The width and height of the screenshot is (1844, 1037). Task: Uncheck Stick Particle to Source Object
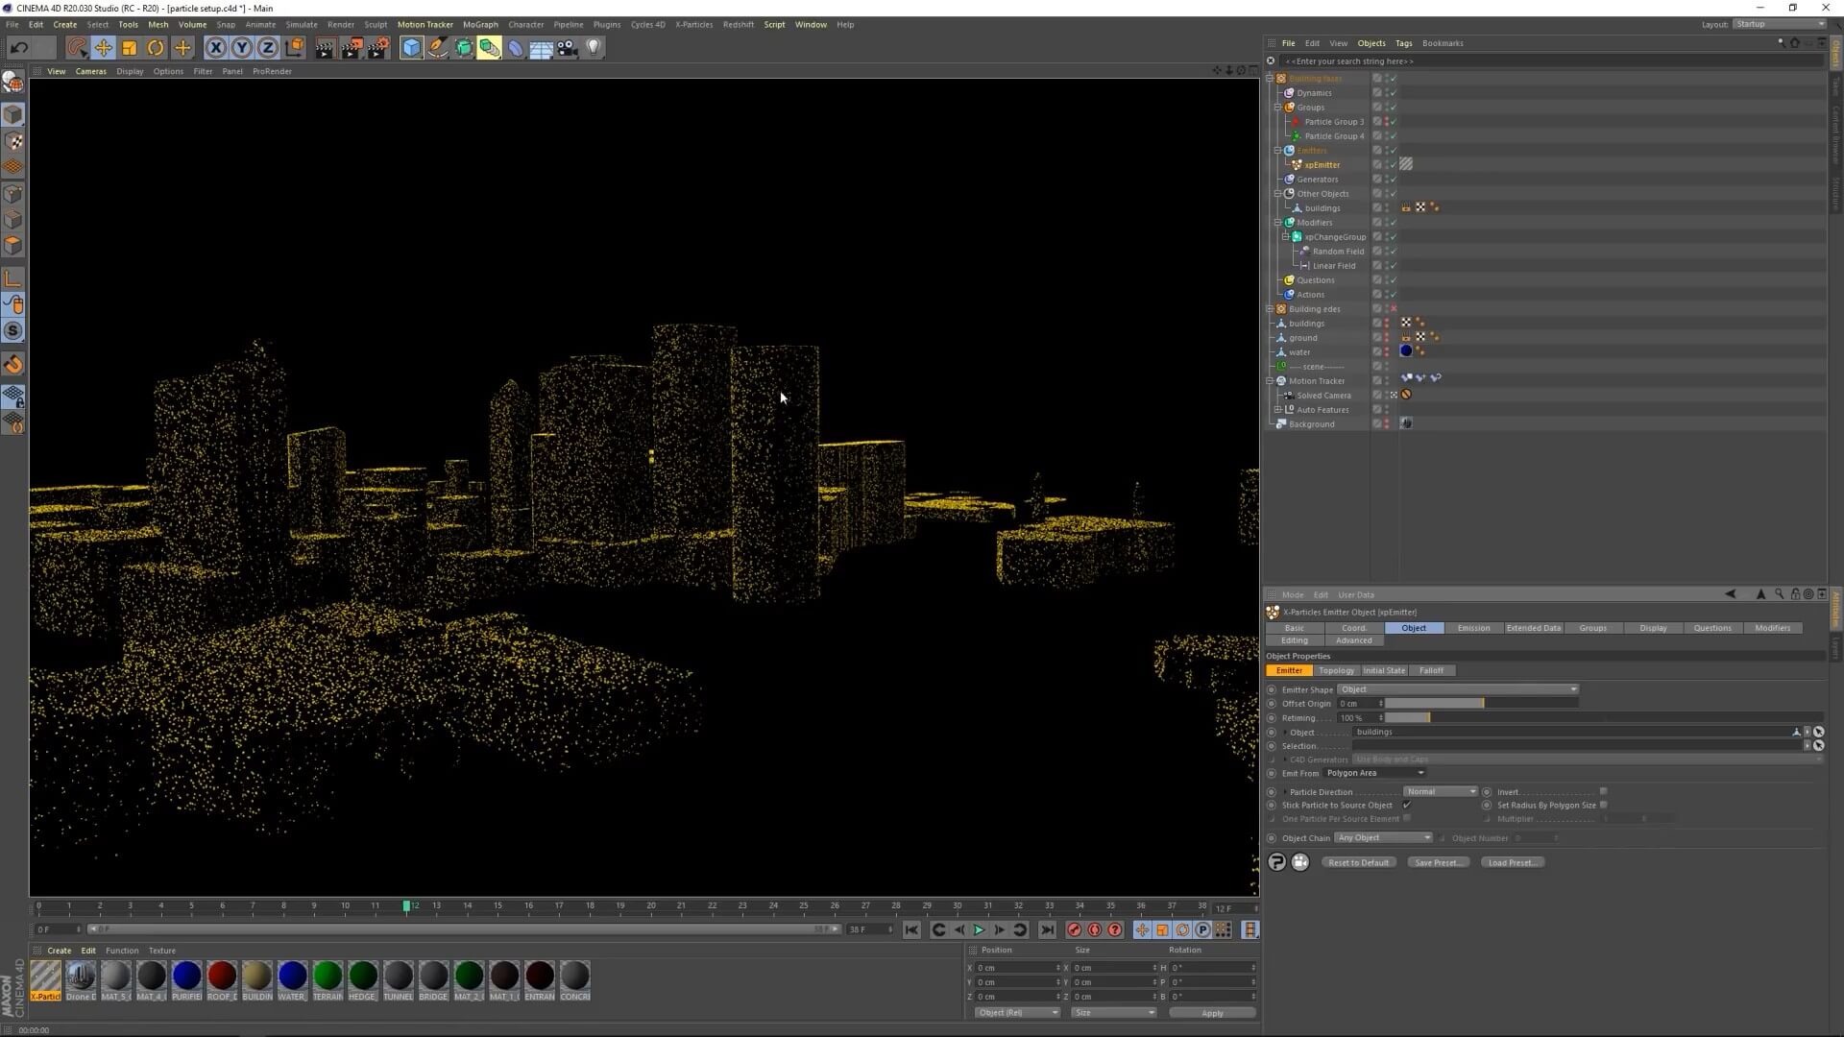coord(1407,806)
